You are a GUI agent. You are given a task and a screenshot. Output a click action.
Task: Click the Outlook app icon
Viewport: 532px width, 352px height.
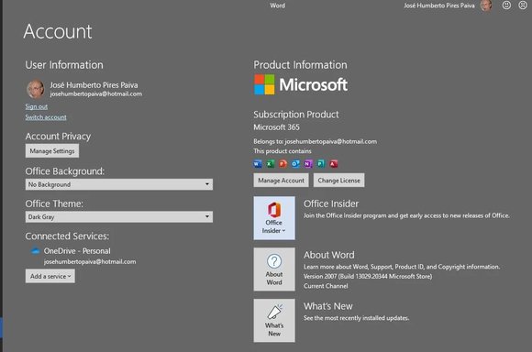[295, 164]
